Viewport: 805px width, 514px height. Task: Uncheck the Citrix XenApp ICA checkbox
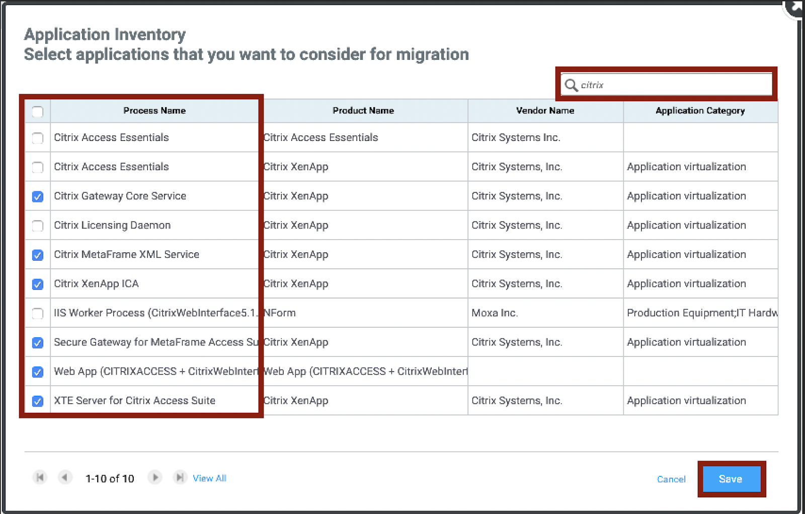point(38,284)
